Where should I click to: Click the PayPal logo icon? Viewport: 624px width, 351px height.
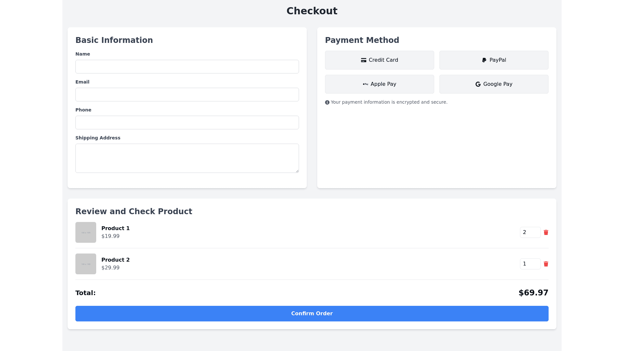click(x=484, y=60)
